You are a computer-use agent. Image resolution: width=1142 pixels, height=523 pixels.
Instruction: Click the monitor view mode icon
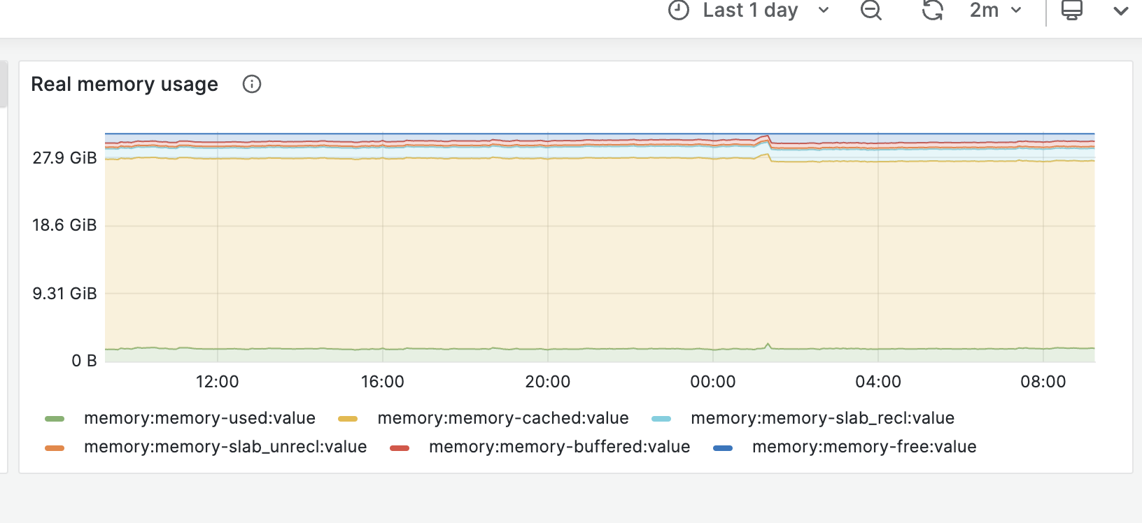(1072, 10)
